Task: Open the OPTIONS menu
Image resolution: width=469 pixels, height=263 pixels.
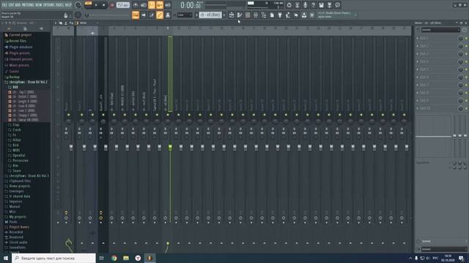Action: 49,5
